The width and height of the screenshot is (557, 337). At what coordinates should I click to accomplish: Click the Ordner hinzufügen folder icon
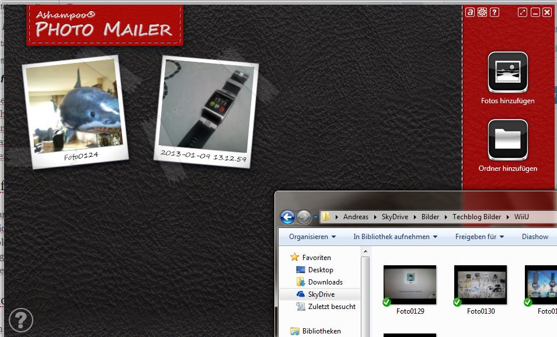(507, 139)
